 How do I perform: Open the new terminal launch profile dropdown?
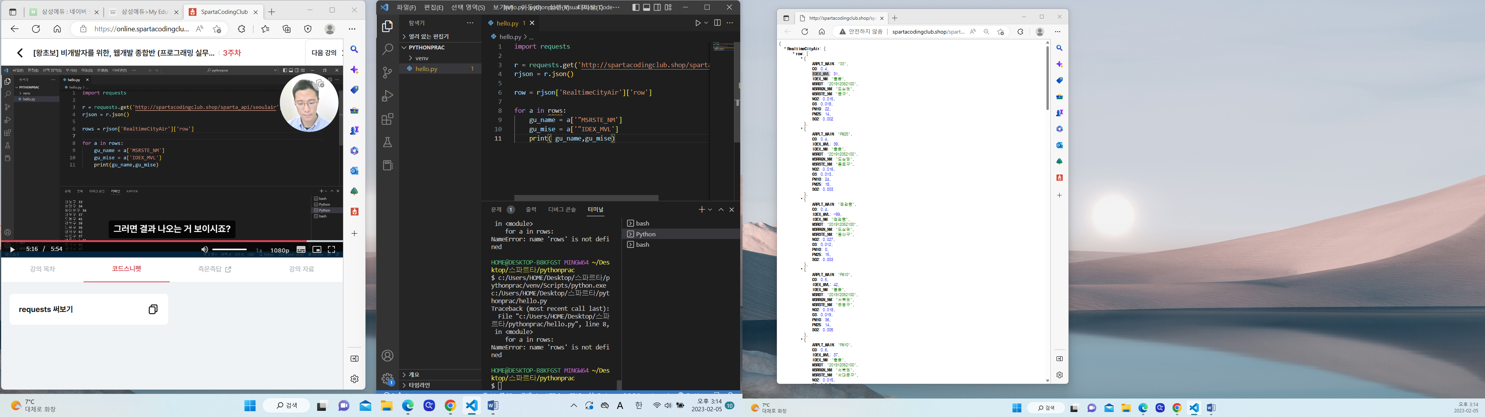710,210
